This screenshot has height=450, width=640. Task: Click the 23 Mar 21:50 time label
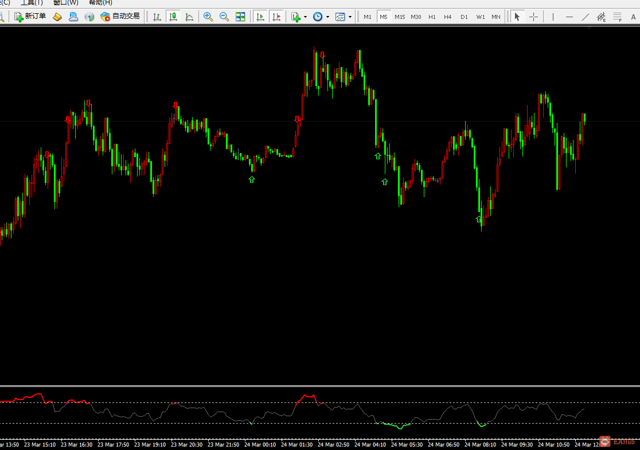tap(224, 444)
